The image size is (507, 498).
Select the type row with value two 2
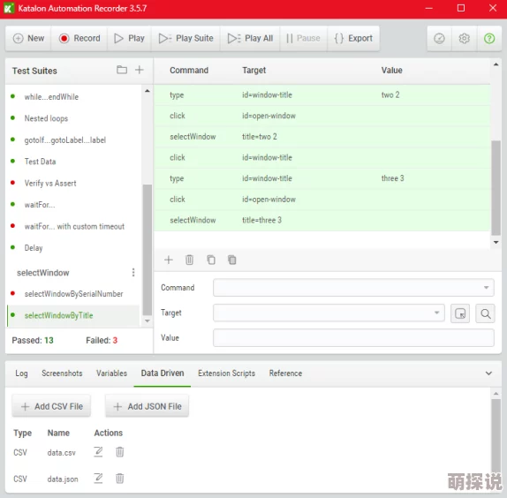[x=322, y=95]
